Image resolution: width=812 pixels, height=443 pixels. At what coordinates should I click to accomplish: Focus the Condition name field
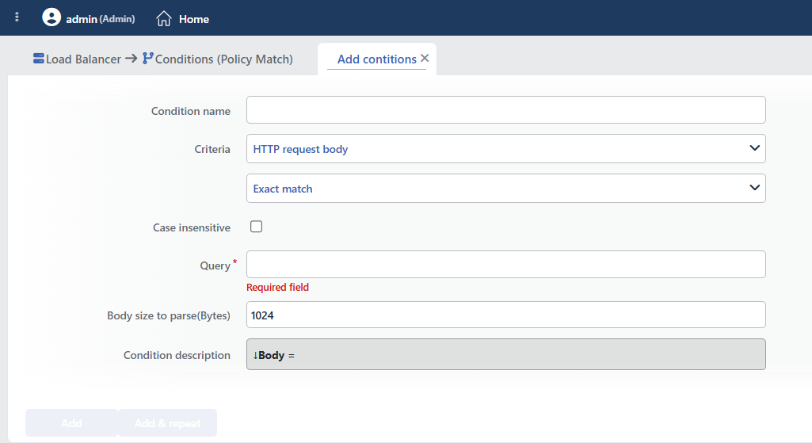point(506,110)
